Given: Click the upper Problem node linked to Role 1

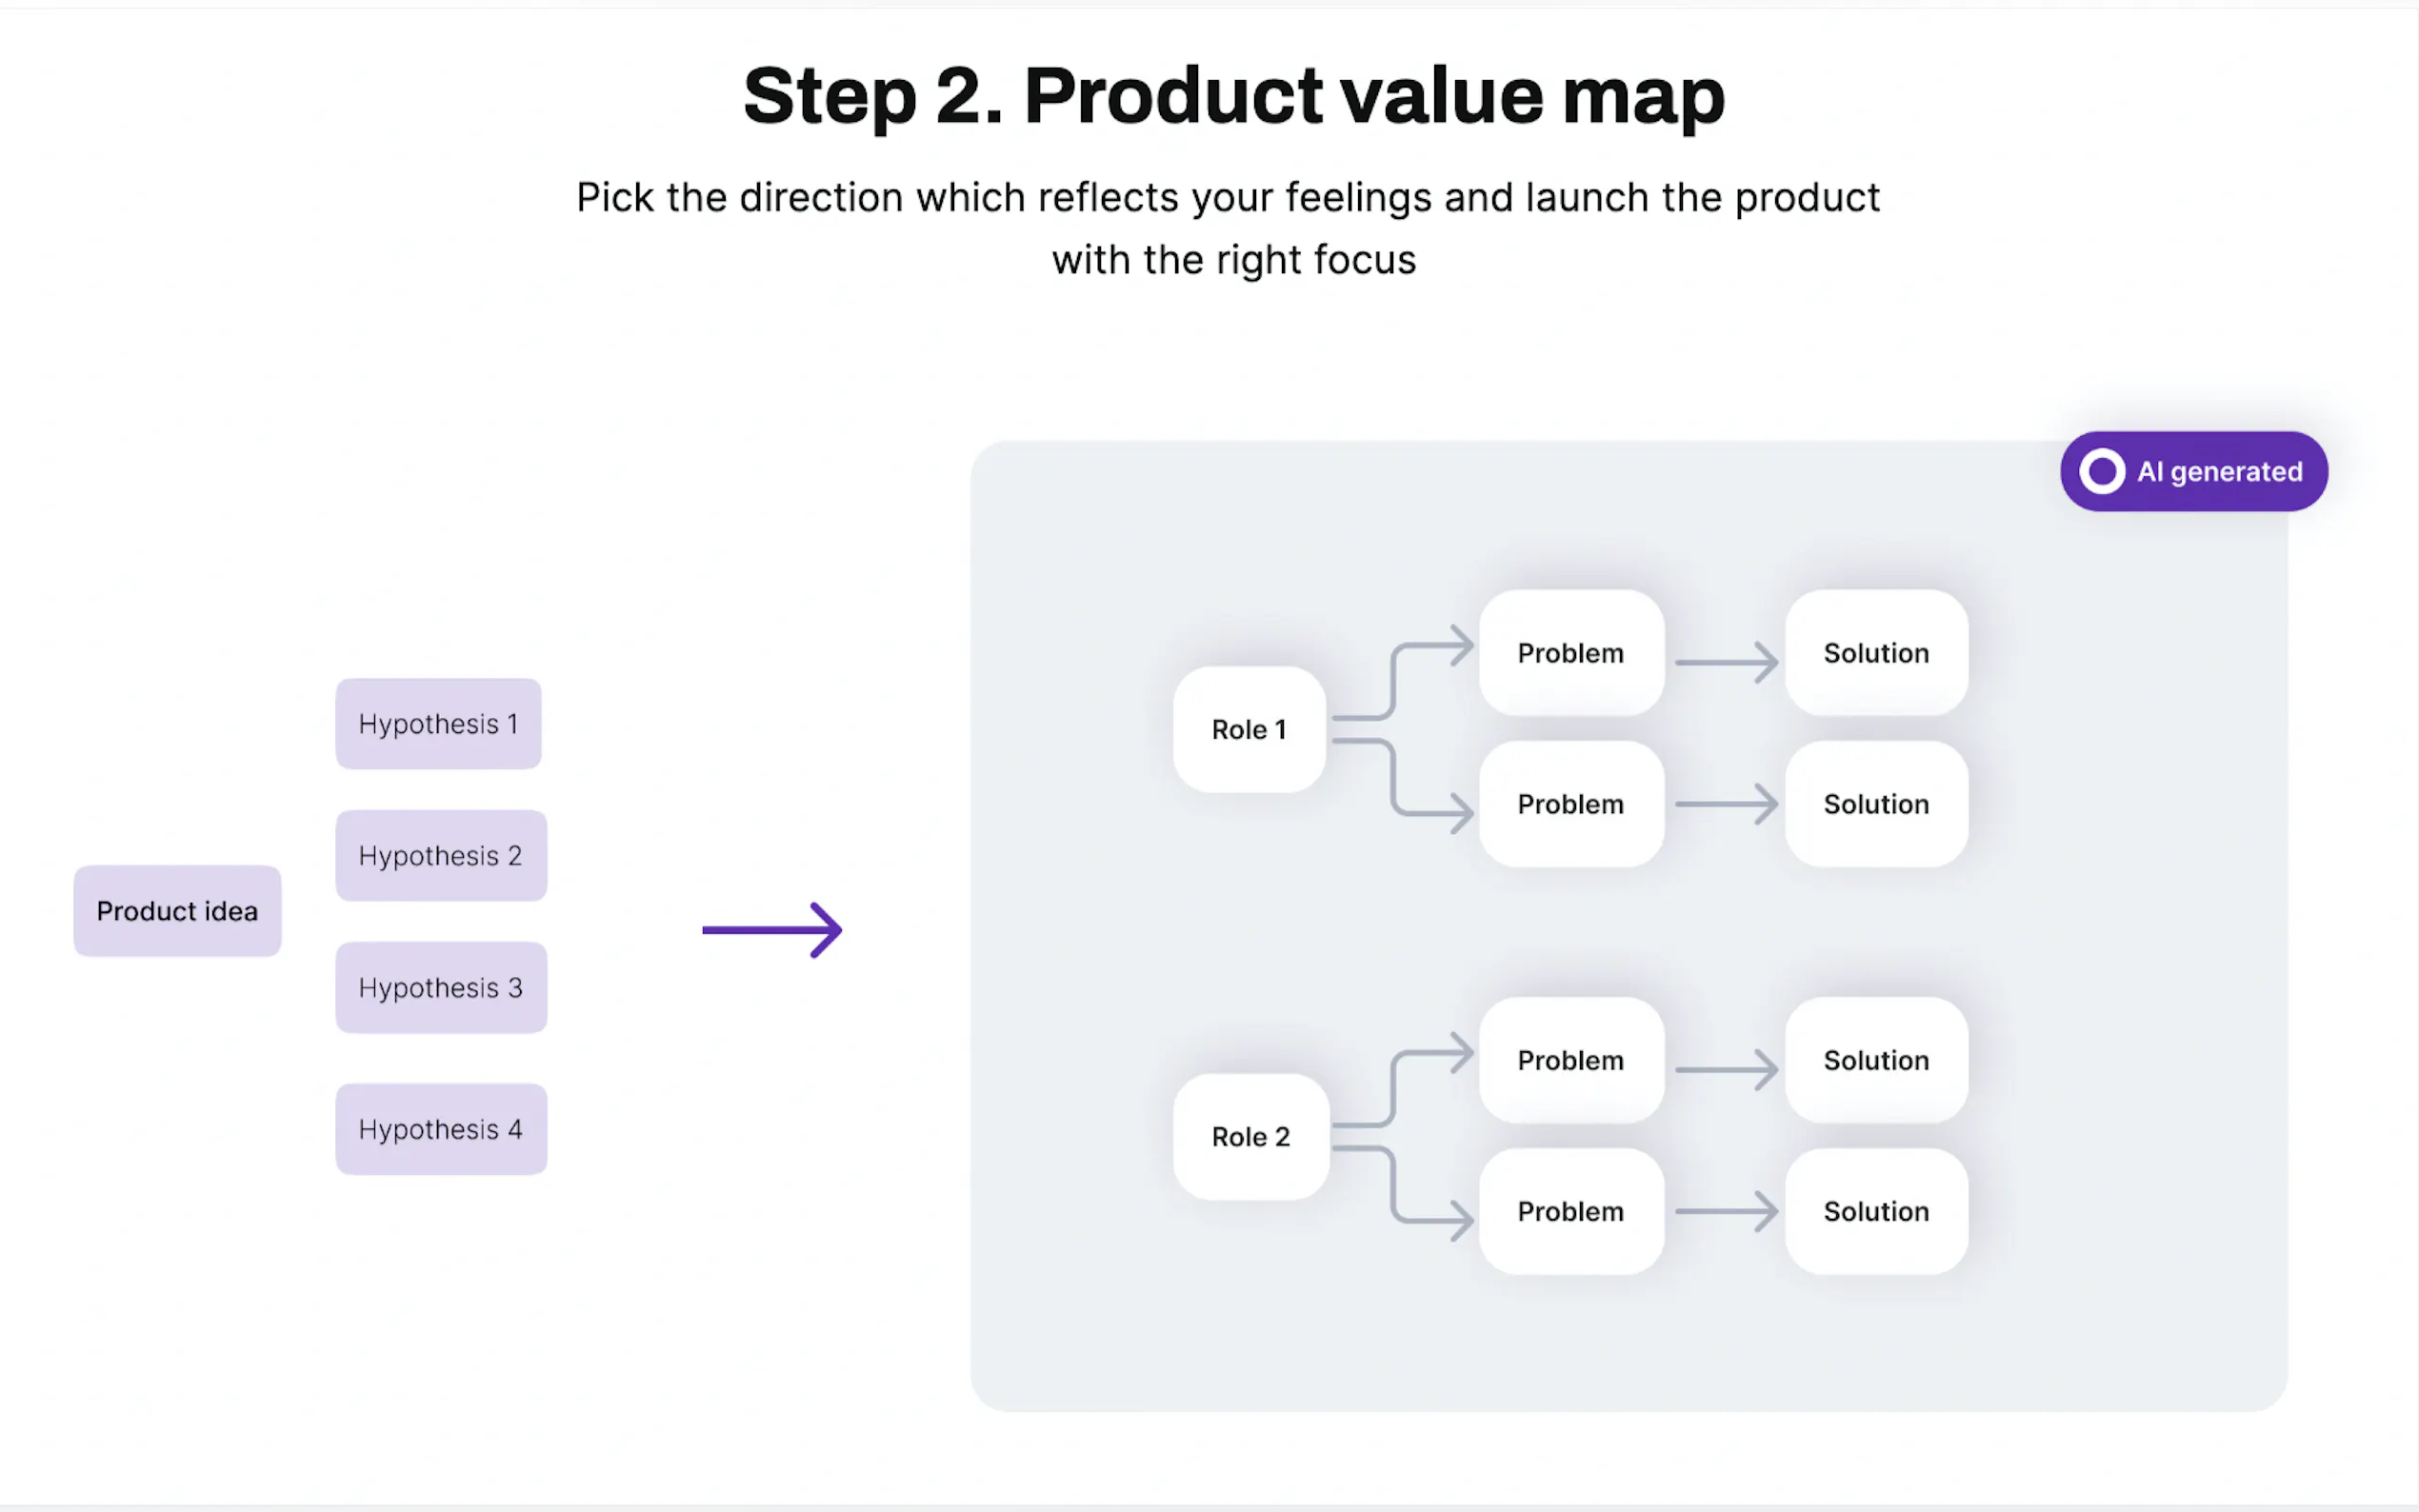Looking at the screenshot, I should point(1570,653).
